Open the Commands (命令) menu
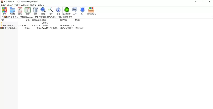This screenshot has width=213, height=109. coord(10,5)
